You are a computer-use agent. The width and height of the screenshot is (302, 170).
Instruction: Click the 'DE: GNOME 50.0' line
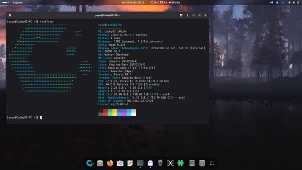109,51
